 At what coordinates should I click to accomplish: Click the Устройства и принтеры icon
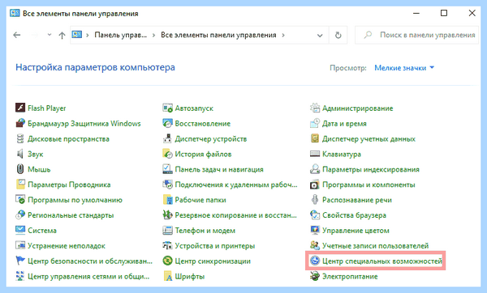pyautogui.click(x=167, y=245)
